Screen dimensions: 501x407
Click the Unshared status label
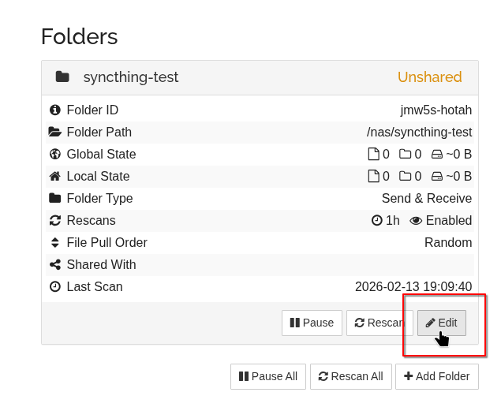click(429, 77)
